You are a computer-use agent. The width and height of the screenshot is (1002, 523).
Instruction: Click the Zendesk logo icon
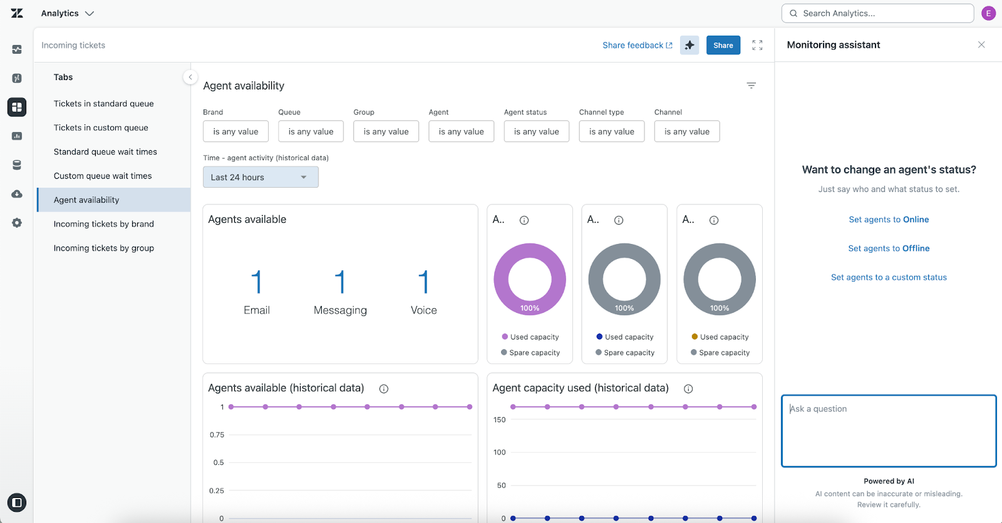pyautogui.click(x=17, y=13)
